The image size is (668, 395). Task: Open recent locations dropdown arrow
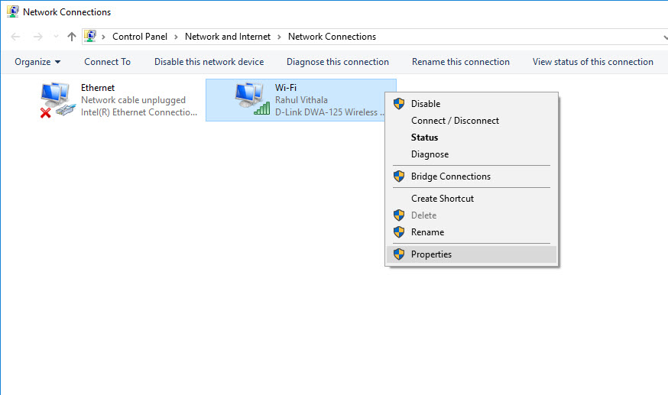click(x=56, y=37)
